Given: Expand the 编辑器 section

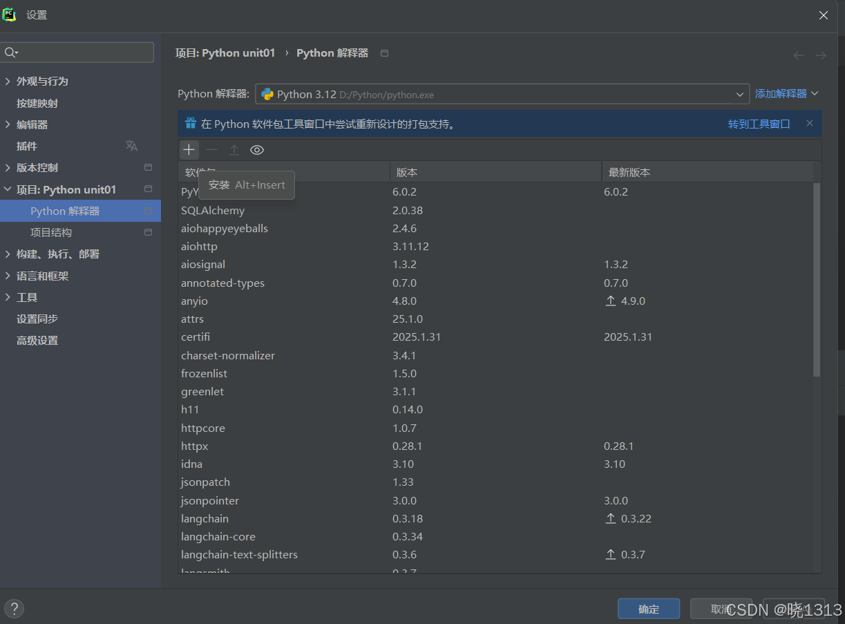Looking at the screenshot, I should [x=8, y=124].
